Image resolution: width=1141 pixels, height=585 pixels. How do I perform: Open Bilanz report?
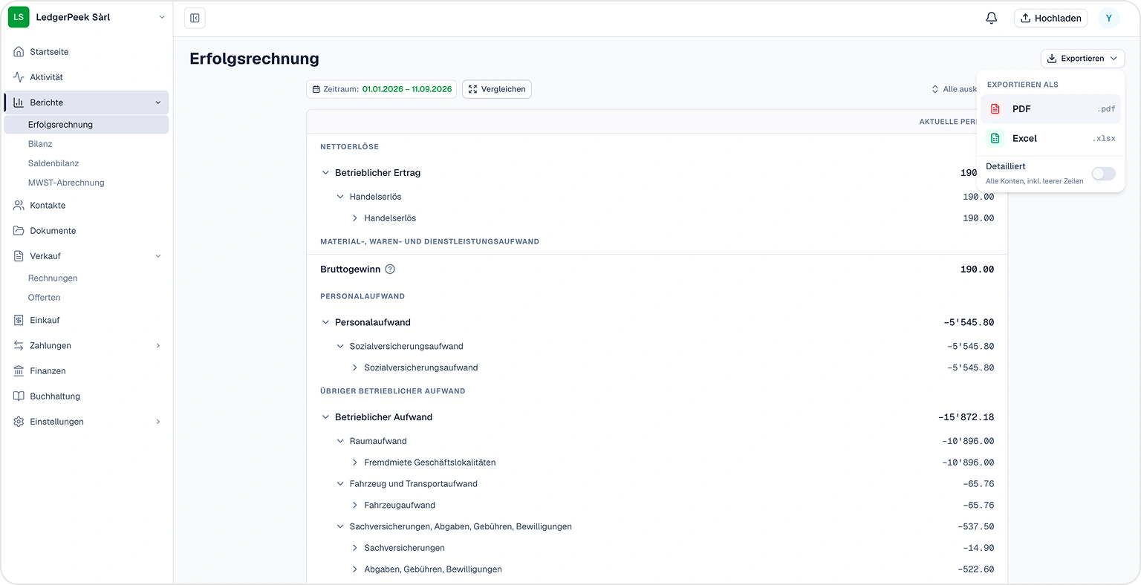(x=86, y=144)
